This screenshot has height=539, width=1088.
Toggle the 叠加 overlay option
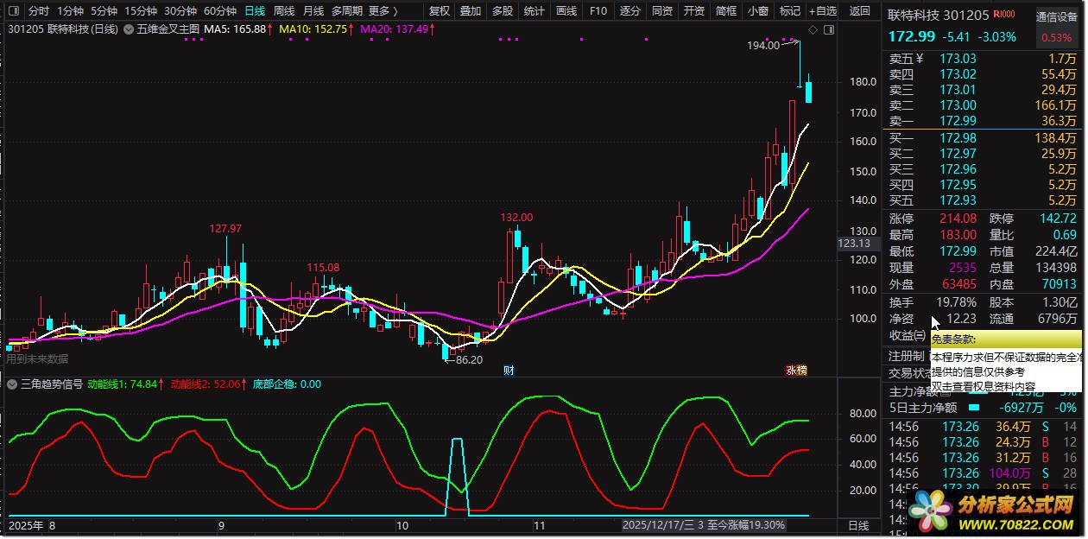pyautogui.click(x=471, y=11)
